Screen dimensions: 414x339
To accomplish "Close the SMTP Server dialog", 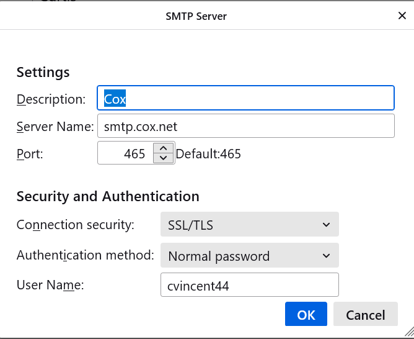I will [402, 16].
